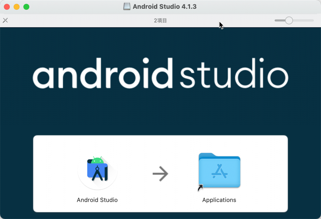Adjust the icon size slider knob
321x219 pixels.
pyautogui.click(x=289, y=20)
